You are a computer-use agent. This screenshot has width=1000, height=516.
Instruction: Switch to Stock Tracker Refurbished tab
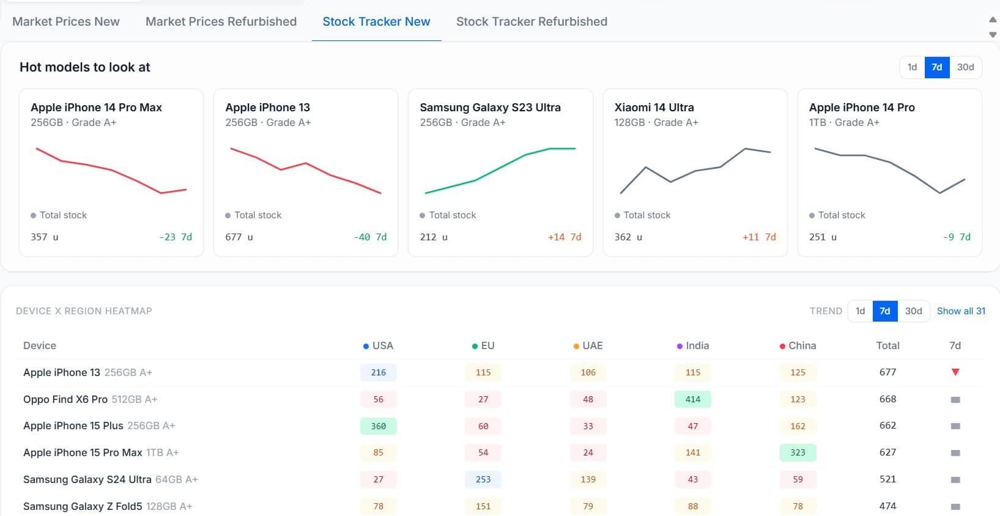coord(531,21)
